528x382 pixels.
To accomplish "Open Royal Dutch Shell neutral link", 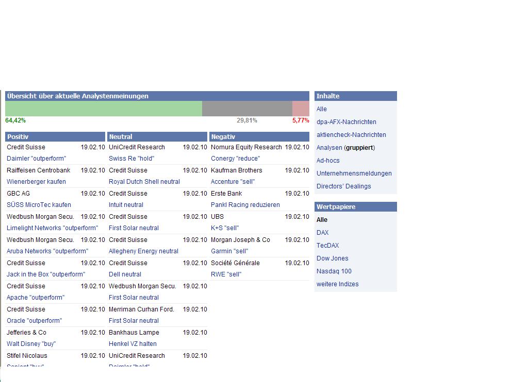I will (x=144, y=182).
